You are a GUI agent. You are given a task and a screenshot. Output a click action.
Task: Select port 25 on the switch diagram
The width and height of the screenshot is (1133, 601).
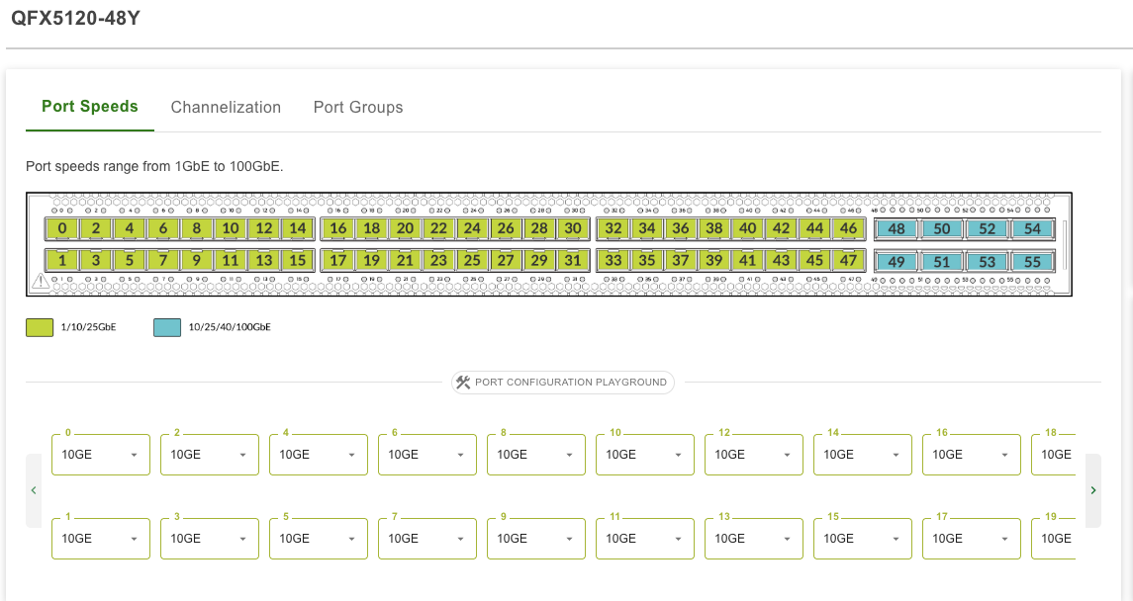[473, 260]
